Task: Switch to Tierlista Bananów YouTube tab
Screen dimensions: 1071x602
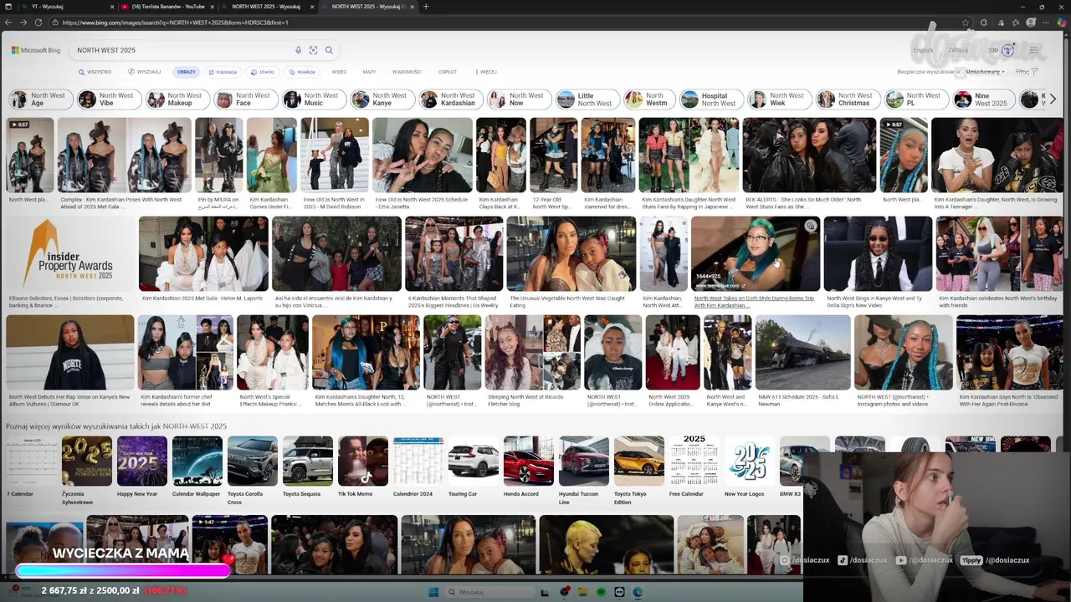Action: pos(167,7)
